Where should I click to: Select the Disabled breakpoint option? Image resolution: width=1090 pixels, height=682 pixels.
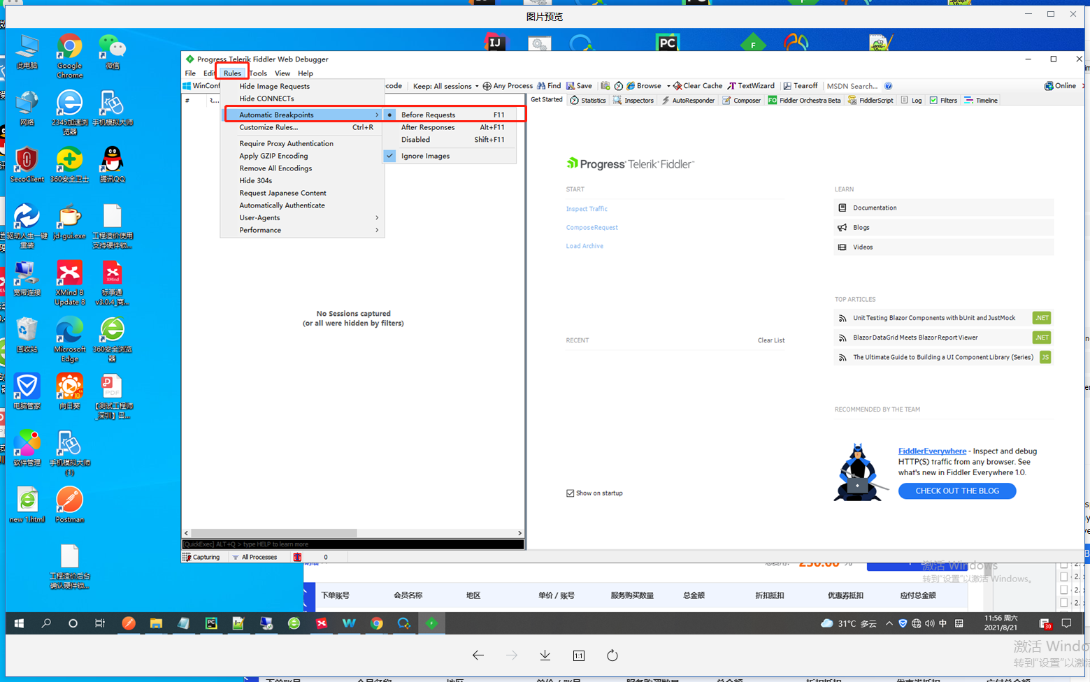(x=450, y=140)
